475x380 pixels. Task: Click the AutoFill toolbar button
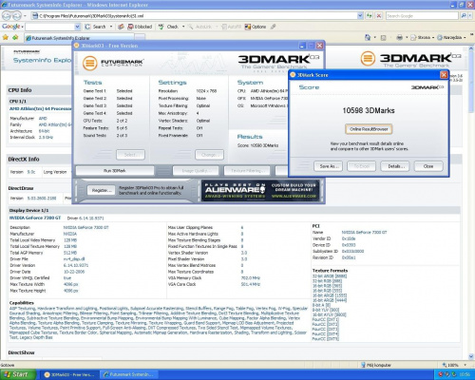[x=232, y=27]
